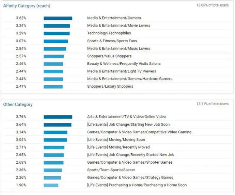
Task: Select Media & Entertainment/Movie Lovers row
Action: point(119,26)
